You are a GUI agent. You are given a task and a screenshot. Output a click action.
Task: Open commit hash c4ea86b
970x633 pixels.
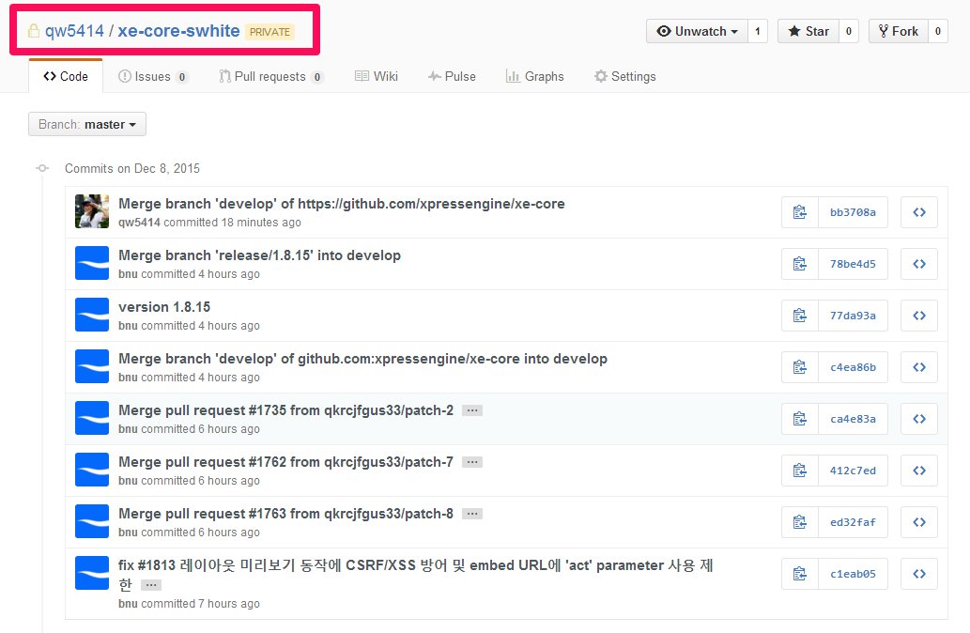click(853, 367)
